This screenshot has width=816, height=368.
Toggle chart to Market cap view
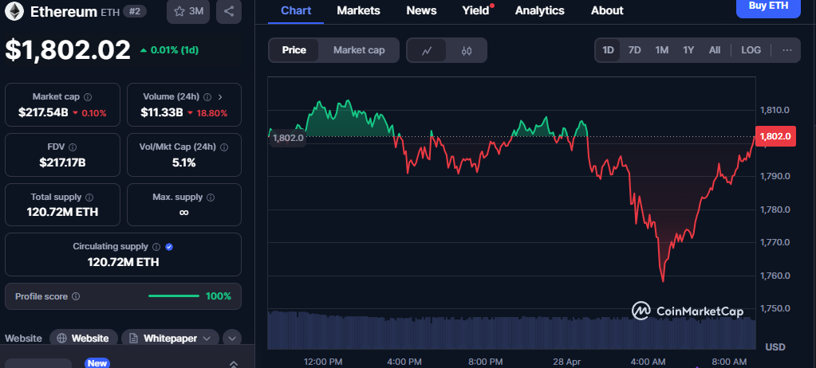[359, 50]
